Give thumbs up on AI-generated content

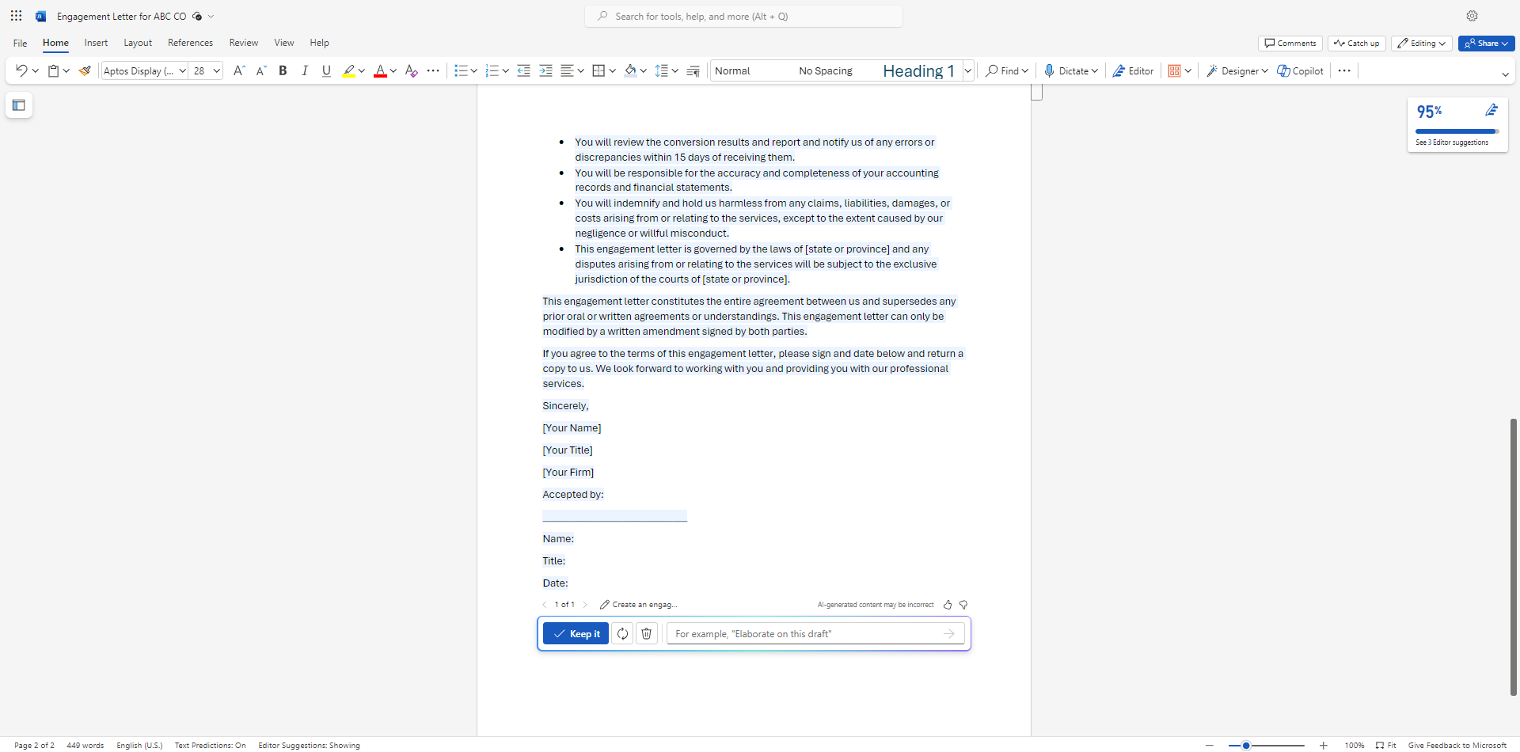pos(948,604)
